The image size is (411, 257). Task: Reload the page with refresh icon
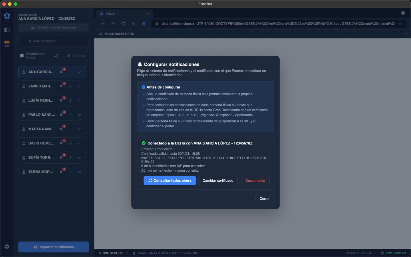point(123,24)
